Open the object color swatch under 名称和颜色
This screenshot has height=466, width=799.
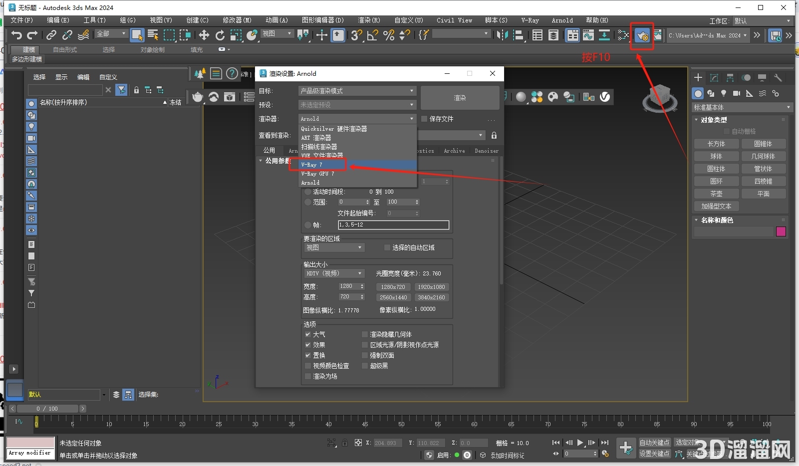click(781, 232)
